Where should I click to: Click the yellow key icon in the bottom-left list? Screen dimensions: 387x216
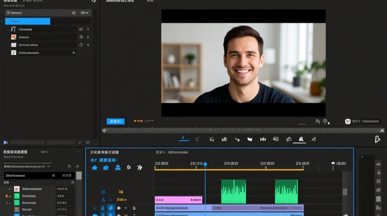8,196
